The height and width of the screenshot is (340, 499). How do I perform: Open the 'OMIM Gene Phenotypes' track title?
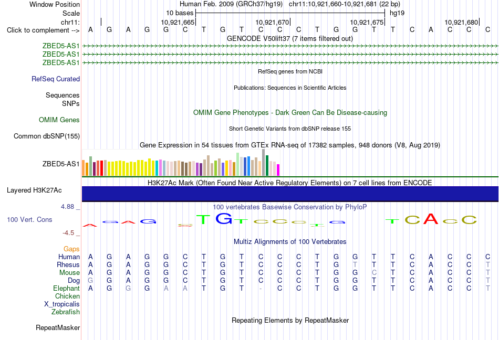click(x=290, y=112)
